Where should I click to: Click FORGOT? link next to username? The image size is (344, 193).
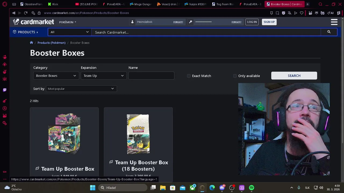pyautogui.click(x=178, y=22)
